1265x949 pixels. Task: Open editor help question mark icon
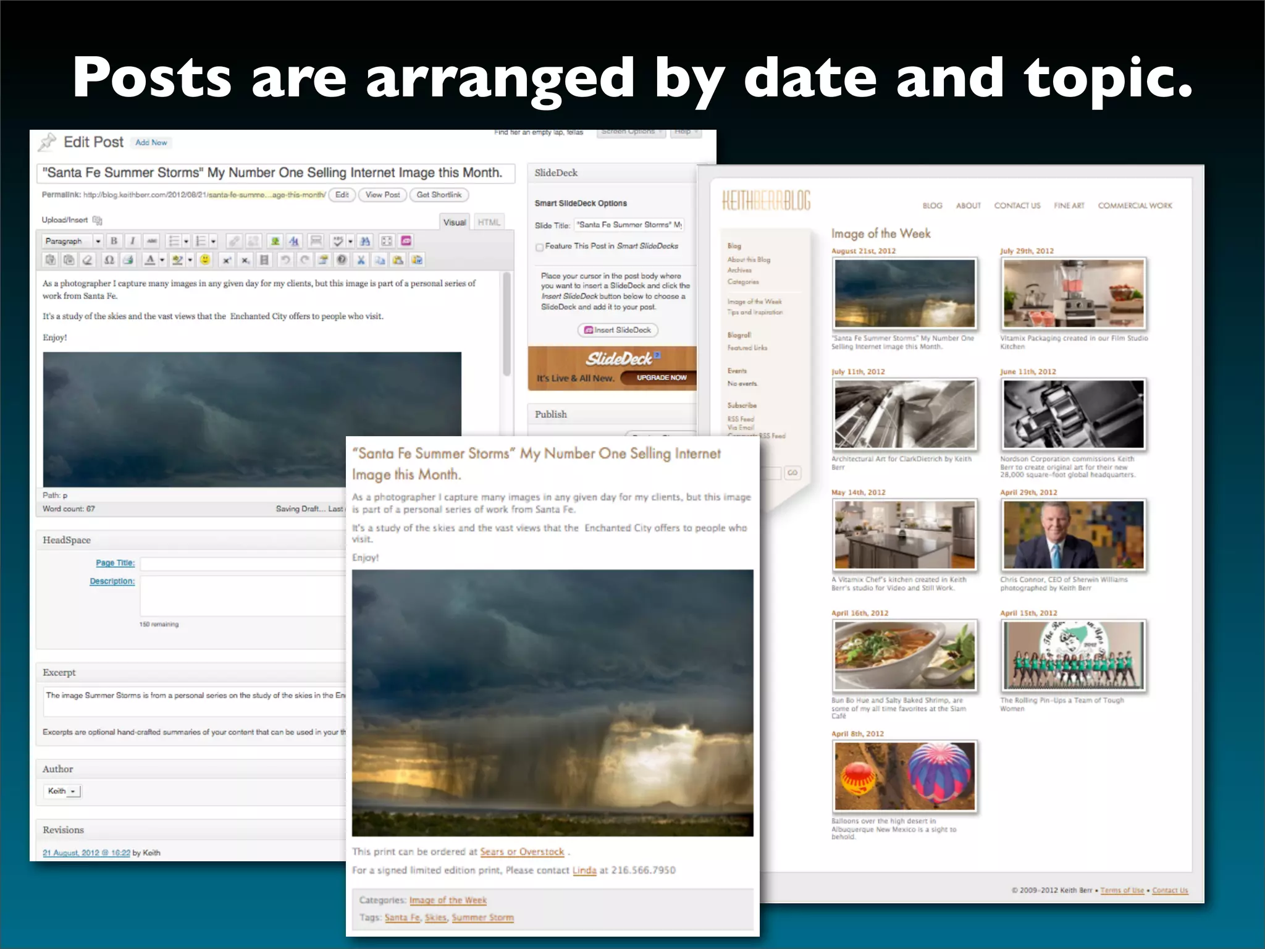(x=342, y=259)
